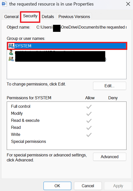133x191 pixels.
Task: Click the Edit... permissions button
Action: 109,86
